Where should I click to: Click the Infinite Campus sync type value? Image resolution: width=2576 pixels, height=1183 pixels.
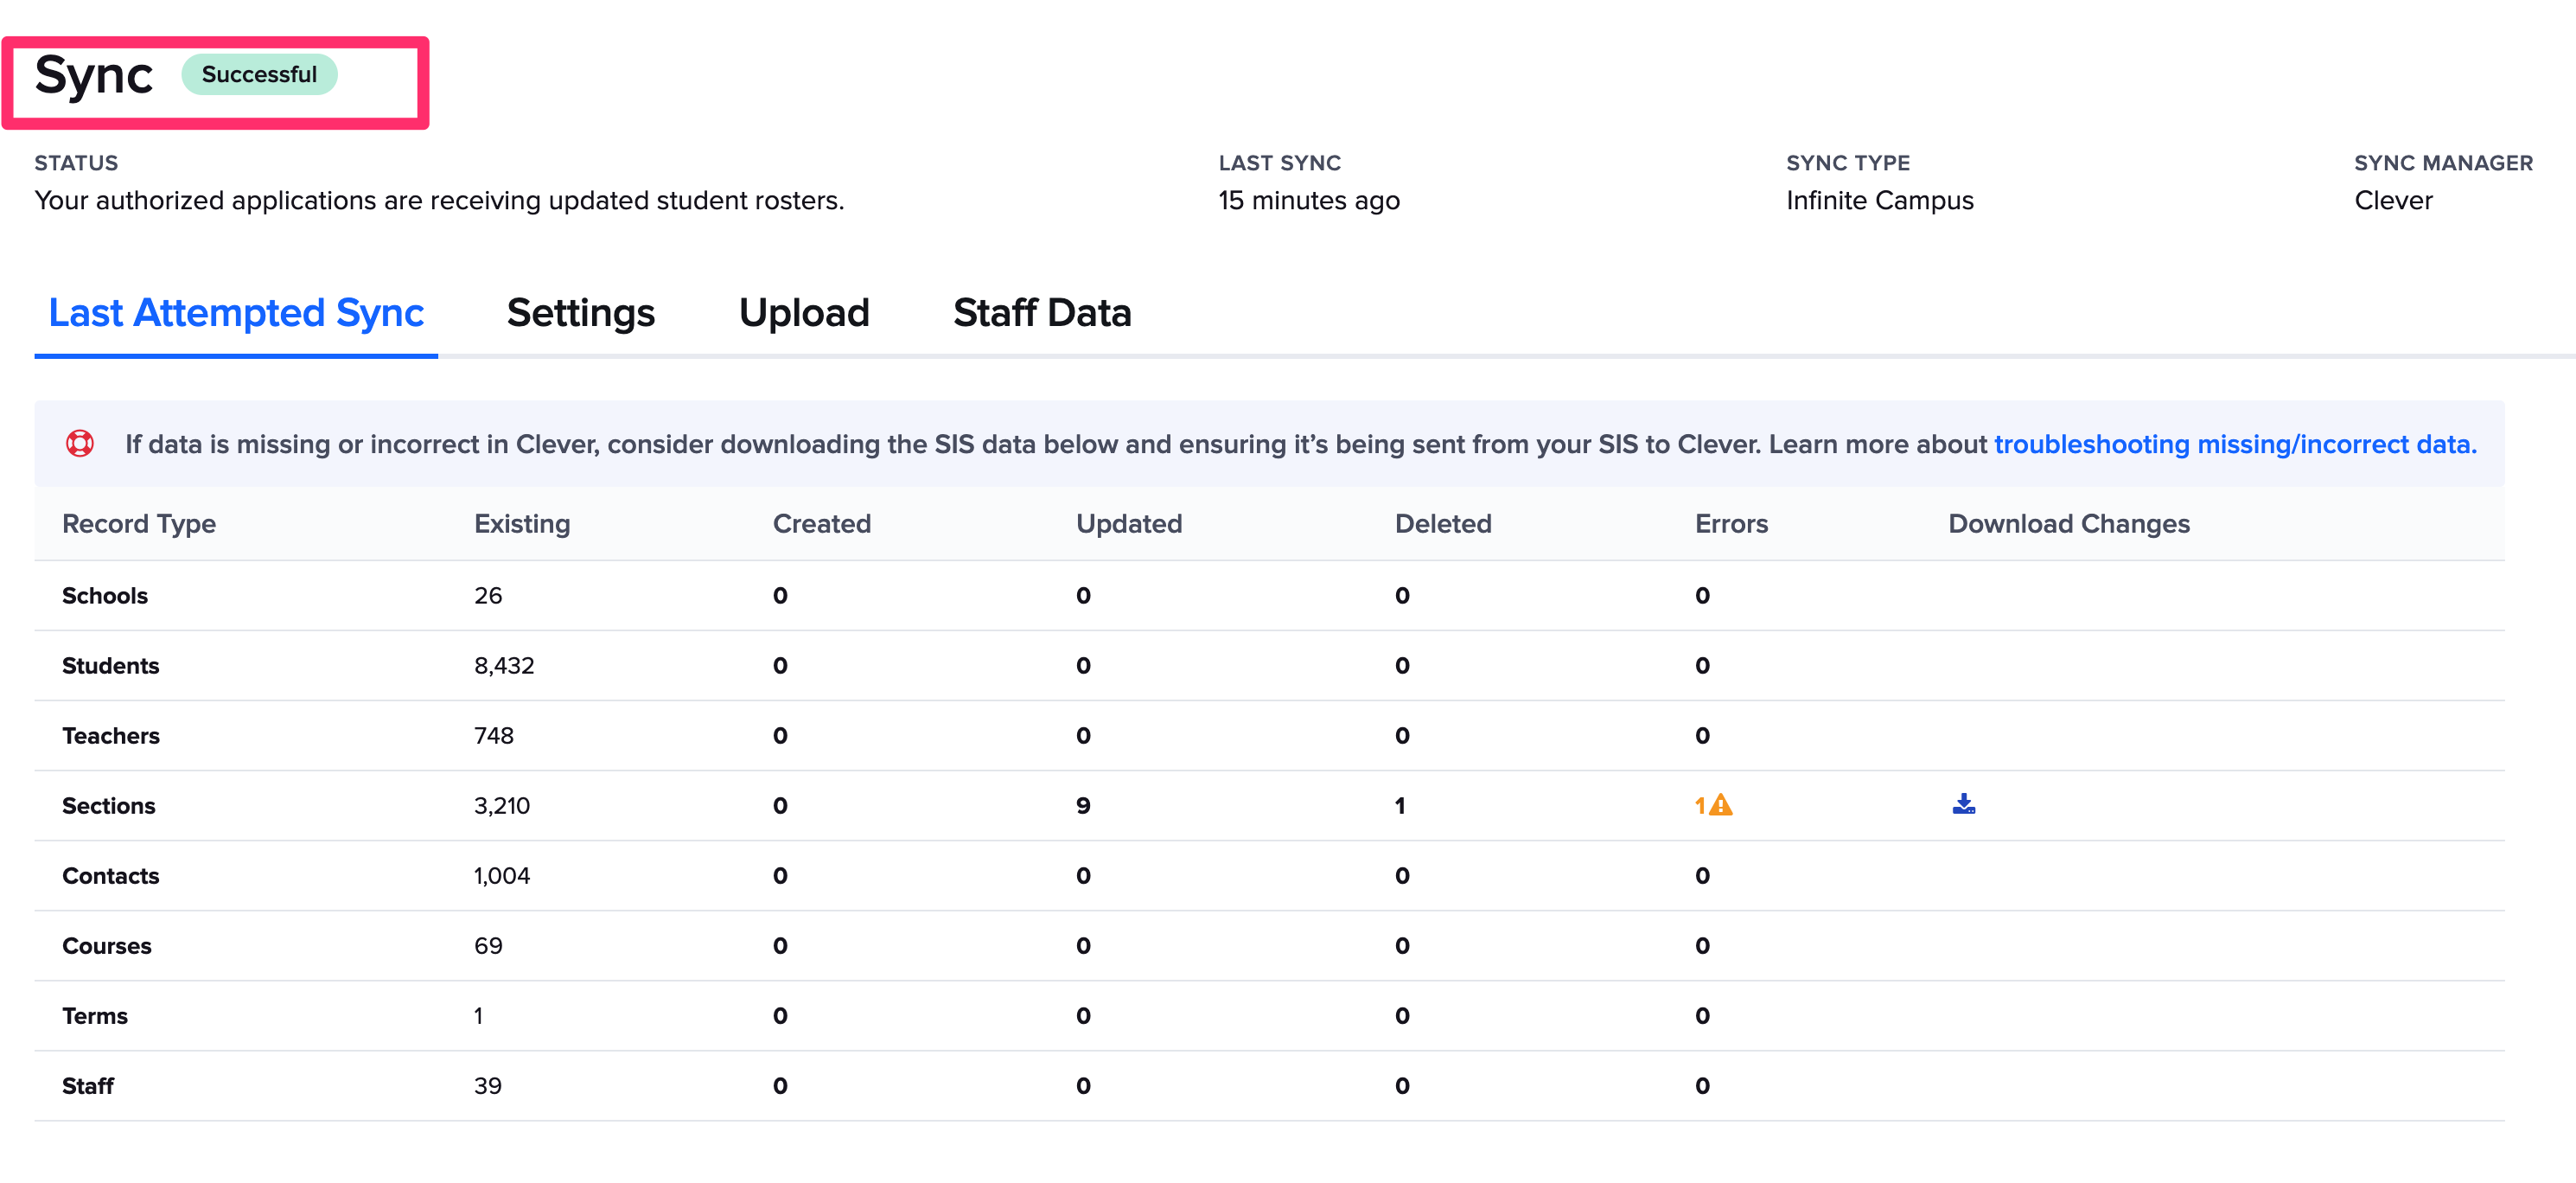(1879, 201)
